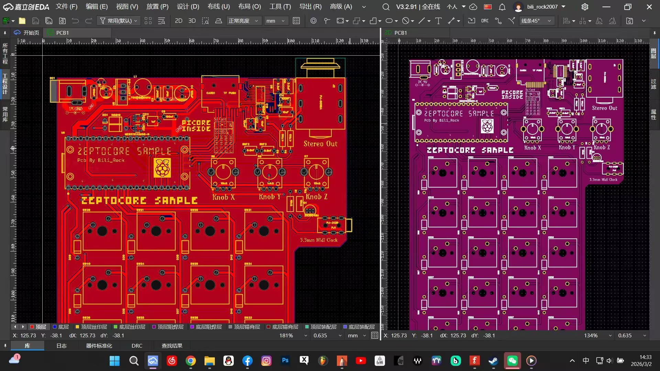Open the 3D preview button
Image resolution: width=660 pixels, height=371 pixels.
(x=192, y=21)
